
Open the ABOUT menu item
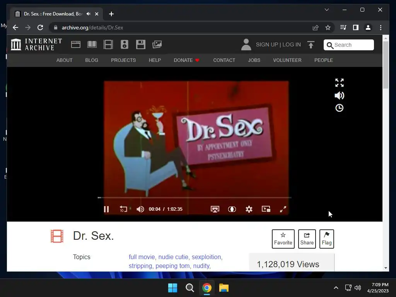click(65, 60)
